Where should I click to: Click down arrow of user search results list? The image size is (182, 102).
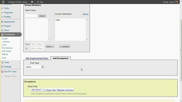coord(49,40)
